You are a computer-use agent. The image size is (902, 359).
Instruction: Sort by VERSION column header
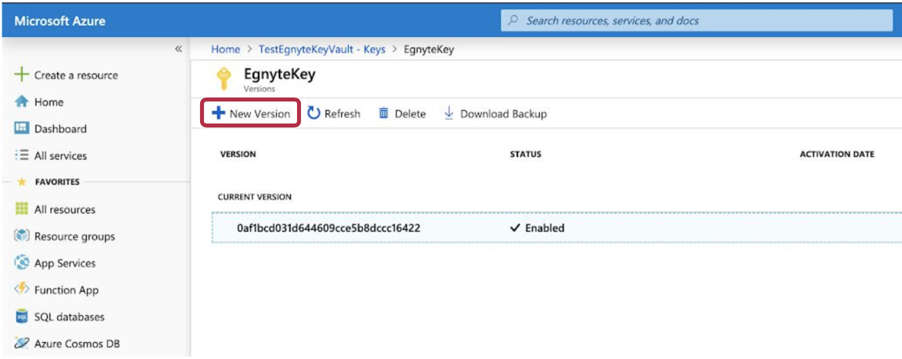(x=238, y=154)
